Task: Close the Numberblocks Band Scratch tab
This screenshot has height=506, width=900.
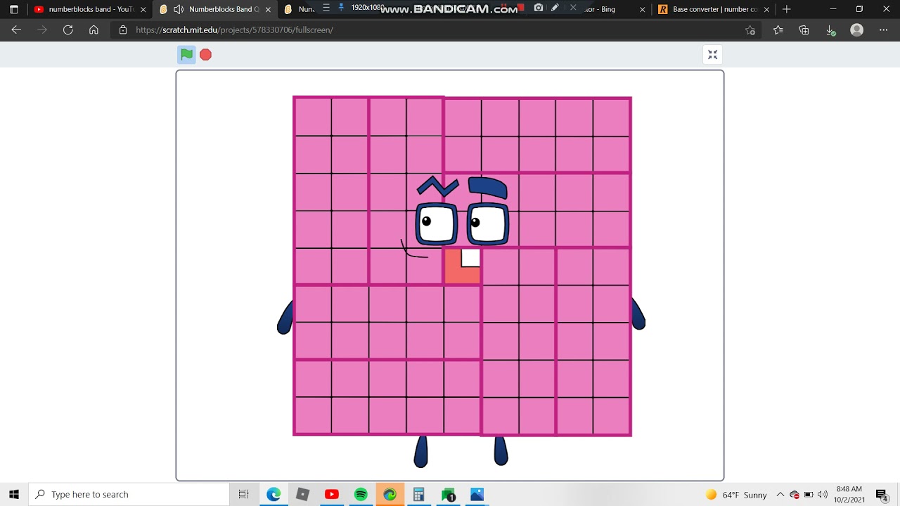Action: point(268,9)
